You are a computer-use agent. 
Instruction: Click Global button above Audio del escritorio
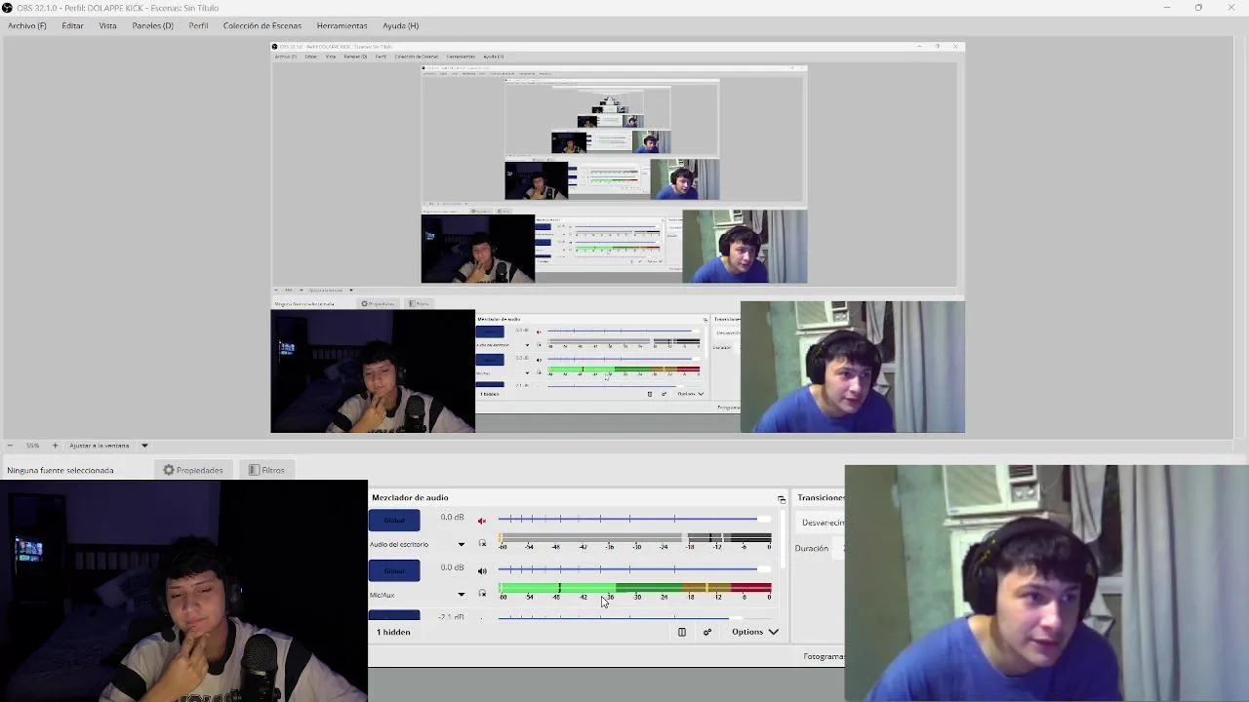394,521
